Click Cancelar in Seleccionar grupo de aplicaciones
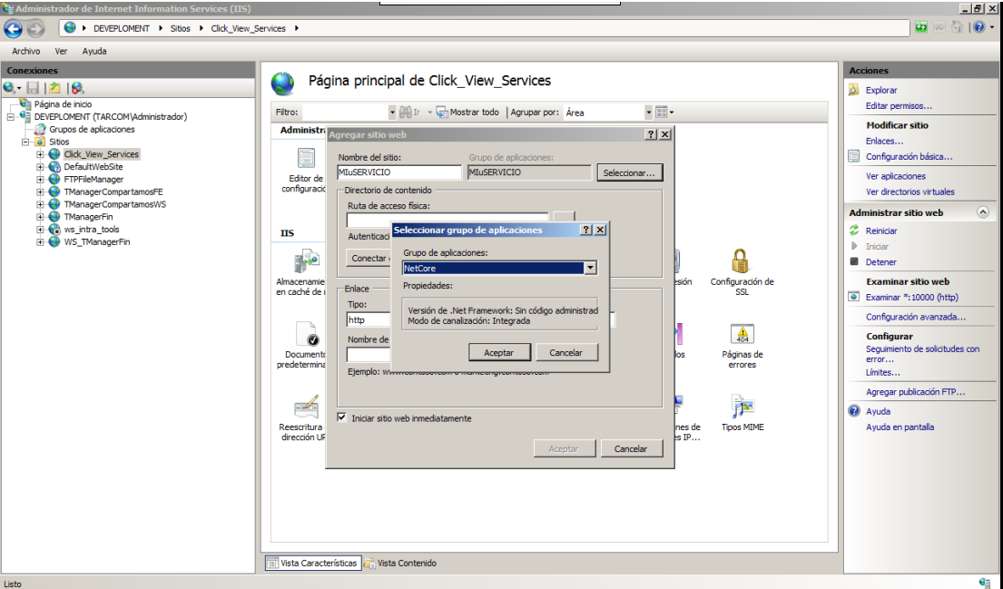The width and height of the screenshot is (1003, 589). [566, 352]
